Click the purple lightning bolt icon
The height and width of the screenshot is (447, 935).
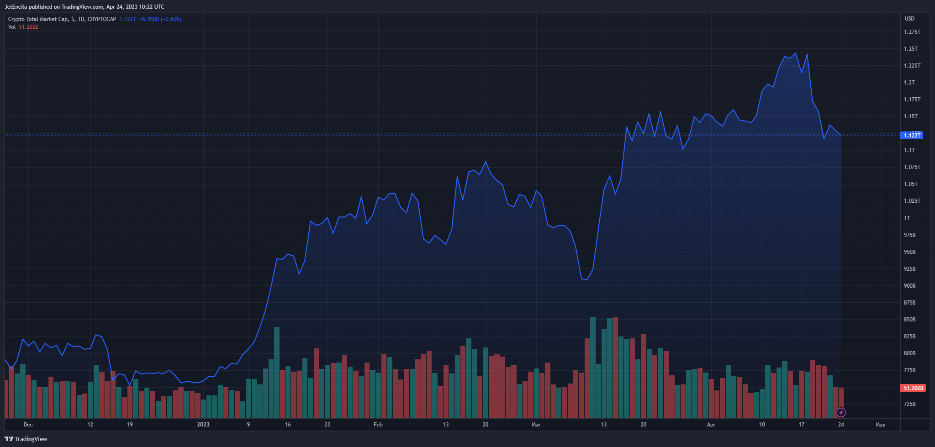(841, 413)
